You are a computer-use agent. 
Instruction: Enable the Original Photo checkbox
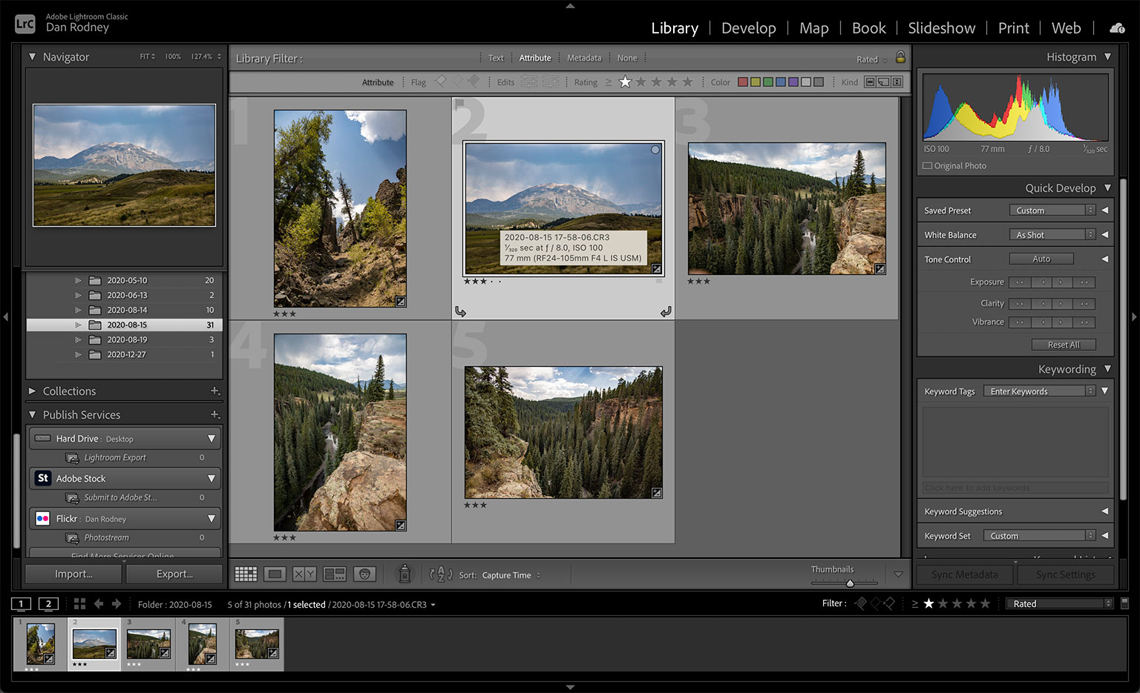[x=927, y=166]
